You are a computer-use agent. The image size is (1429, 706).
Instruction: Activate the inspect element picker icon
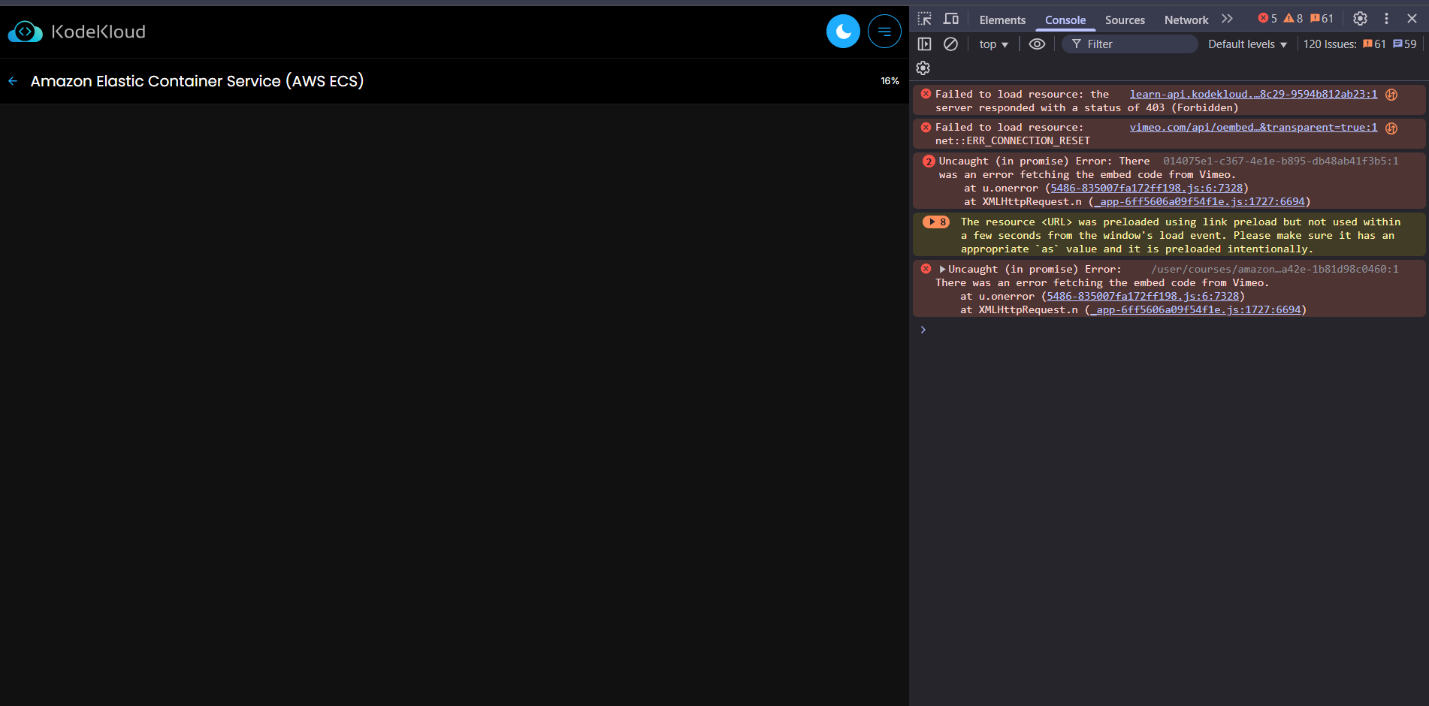click(925, 19)
